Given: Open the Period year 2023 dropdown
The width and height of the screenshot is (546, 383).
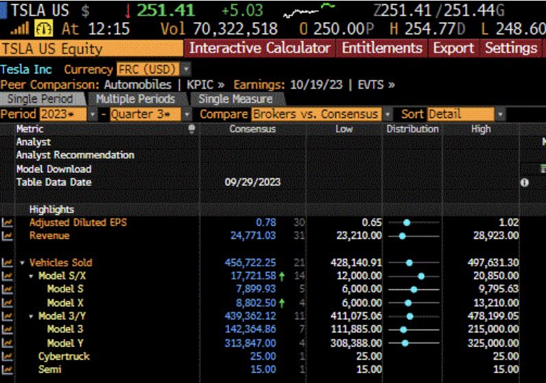Looking at the screenshot, I should click(93, 115).
